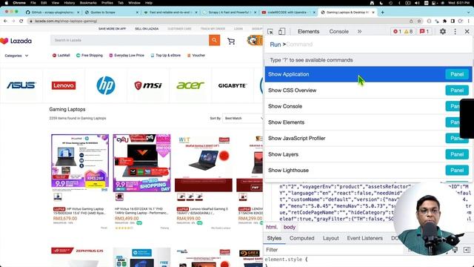Viewport: 474px width, 267px height.
Task: Click the orange search magnifier button
Action: pyautogui.click(x=214, y=40)
